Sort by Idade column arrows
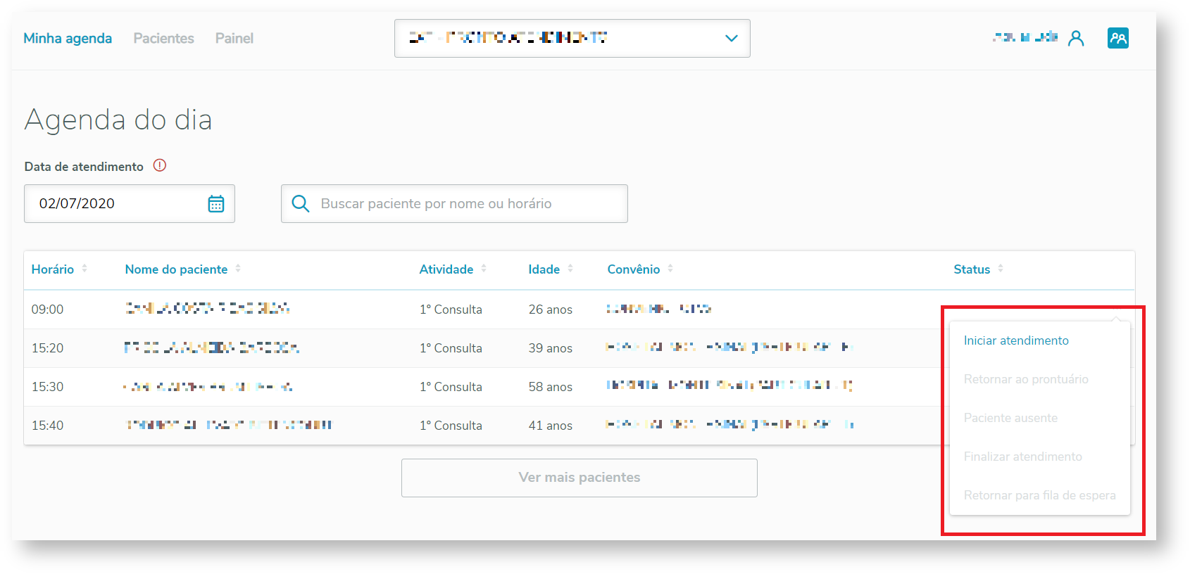Viewport: 1190px width, 574px height. (570, 269)
